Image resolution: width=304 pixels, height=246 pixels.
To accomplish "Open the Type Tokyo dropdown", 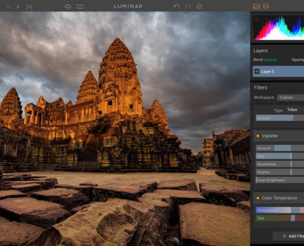I will click(292, 109).
